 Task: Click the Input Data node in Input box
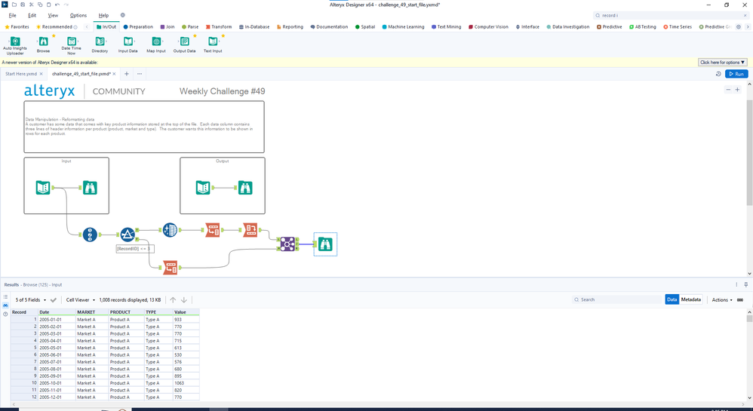[43, 187]
